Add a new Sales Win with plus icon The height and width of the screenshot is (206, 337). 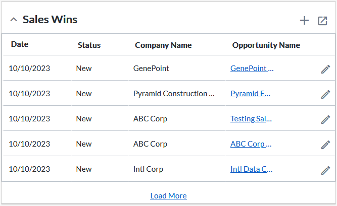[x=304, y=21]
